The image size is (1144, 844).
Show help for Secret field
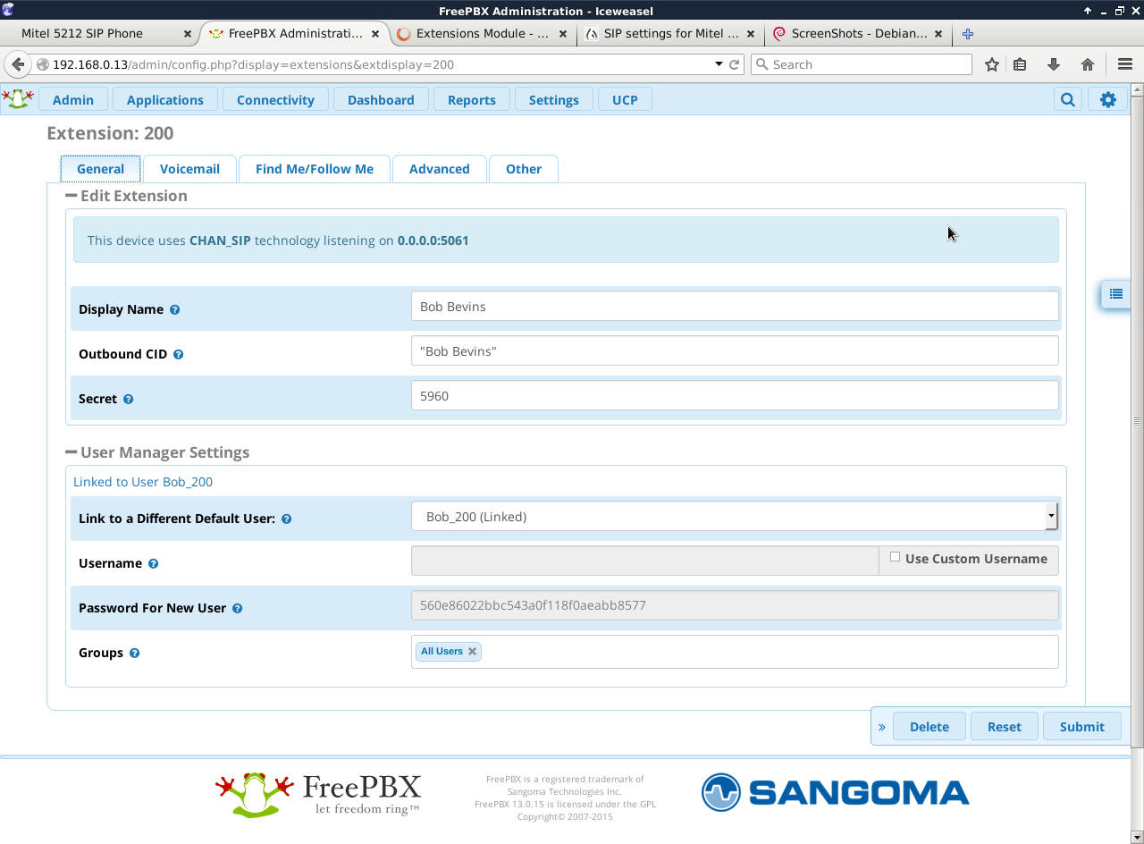128,399
